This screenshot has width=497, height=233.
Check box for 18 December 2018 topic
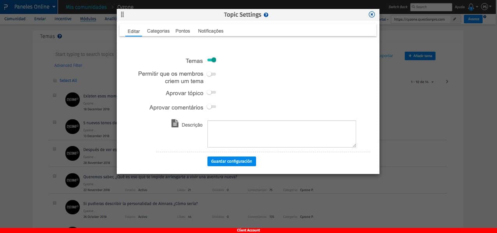coord(54,95)
